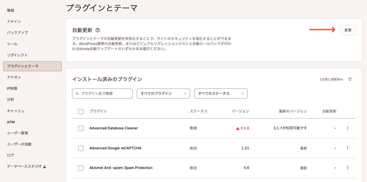
Task: Click the インストール済みのプラグイン heading
Action: (x=107, y=79)
